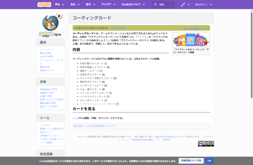
Task: Open the 免責事項 footer link
Action: click(166, 139)
